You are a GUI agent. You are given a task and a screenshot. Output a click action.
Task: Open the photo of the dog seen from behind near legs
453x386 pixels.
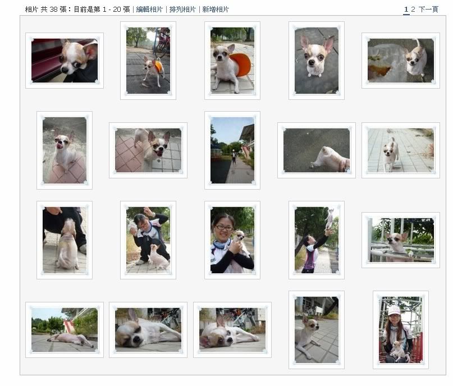(65, 240)
